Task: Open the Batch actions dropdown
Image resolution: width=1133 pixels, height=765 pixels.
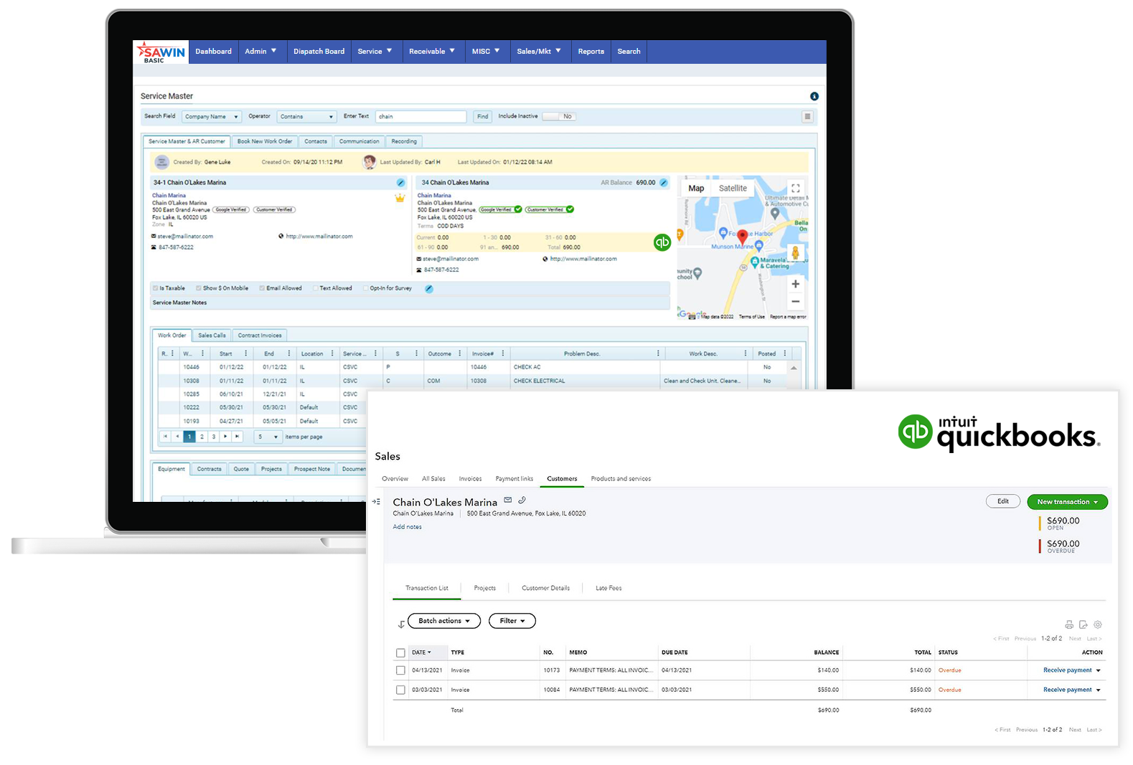Action: pos(444,621)
